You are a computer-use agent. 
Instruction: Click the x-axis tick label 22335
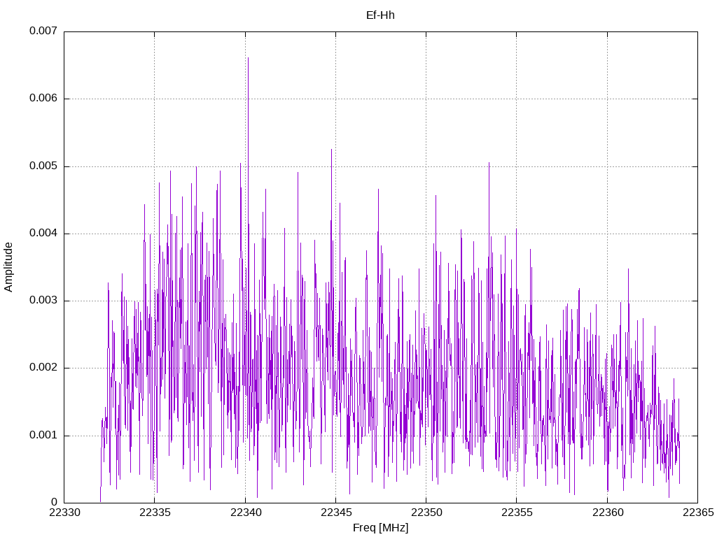pyautogui.click(x=155, y=513)
